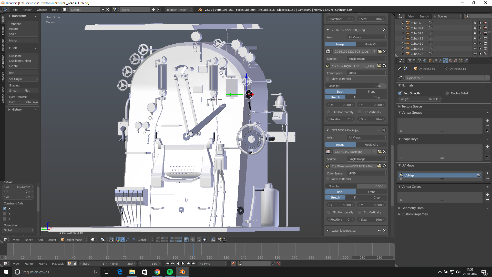Expand the History panel

coord(16,109)
